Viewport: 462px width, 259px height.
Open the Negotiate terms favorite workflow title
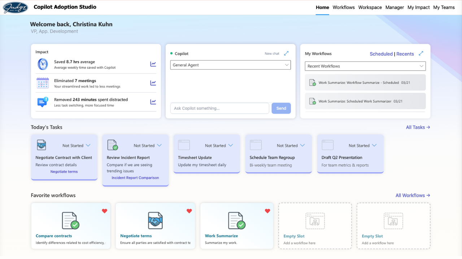(136, 236)
